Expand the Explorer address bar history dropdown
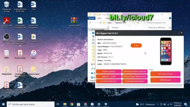This screenshot has height=107, width=190. pos(134,23)
